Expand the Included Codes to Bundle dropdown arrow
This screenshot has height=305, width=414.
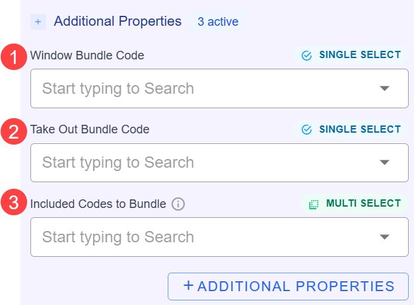click(385, 237)
